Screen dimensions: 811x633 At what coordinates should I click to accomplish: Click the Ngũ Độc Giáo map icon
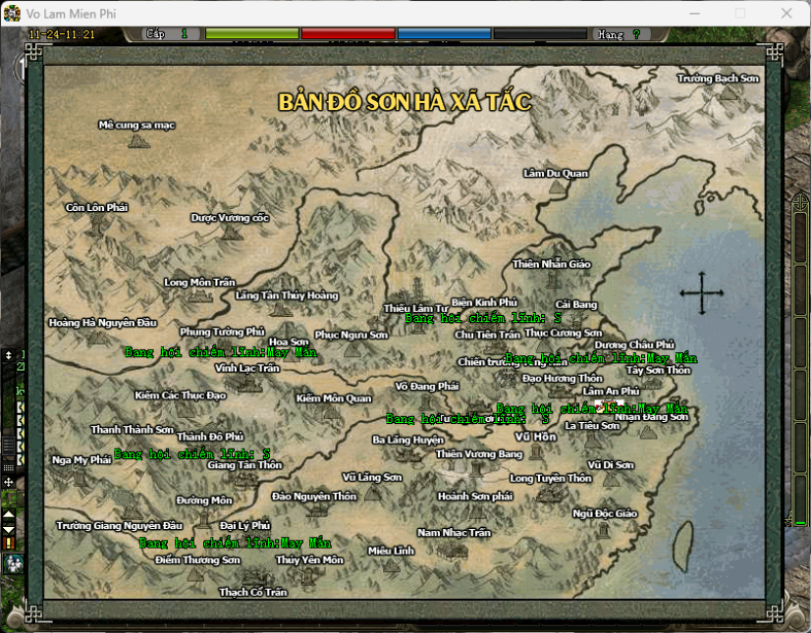click(x=604, y=530)
